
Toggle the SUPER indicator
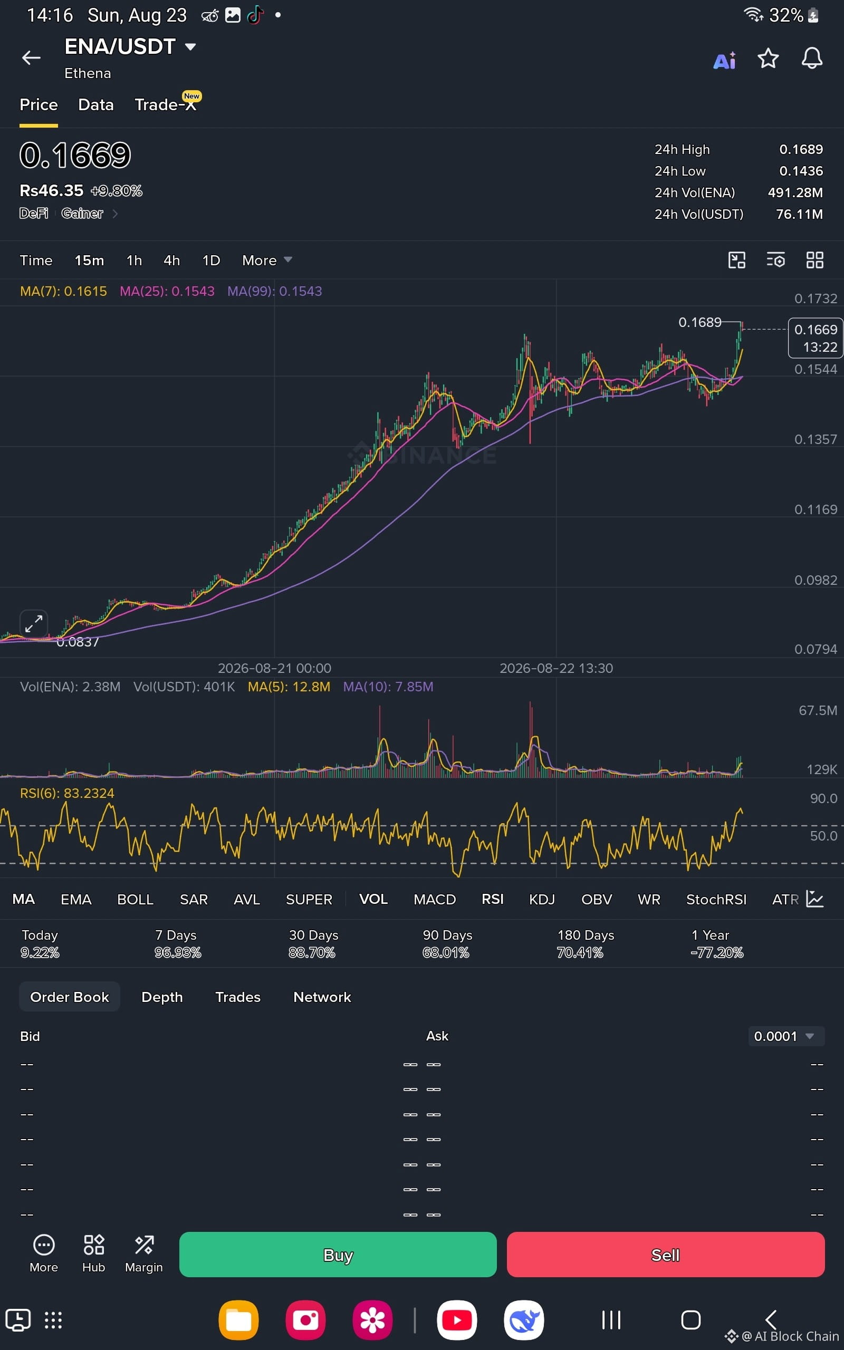(309, 899)
